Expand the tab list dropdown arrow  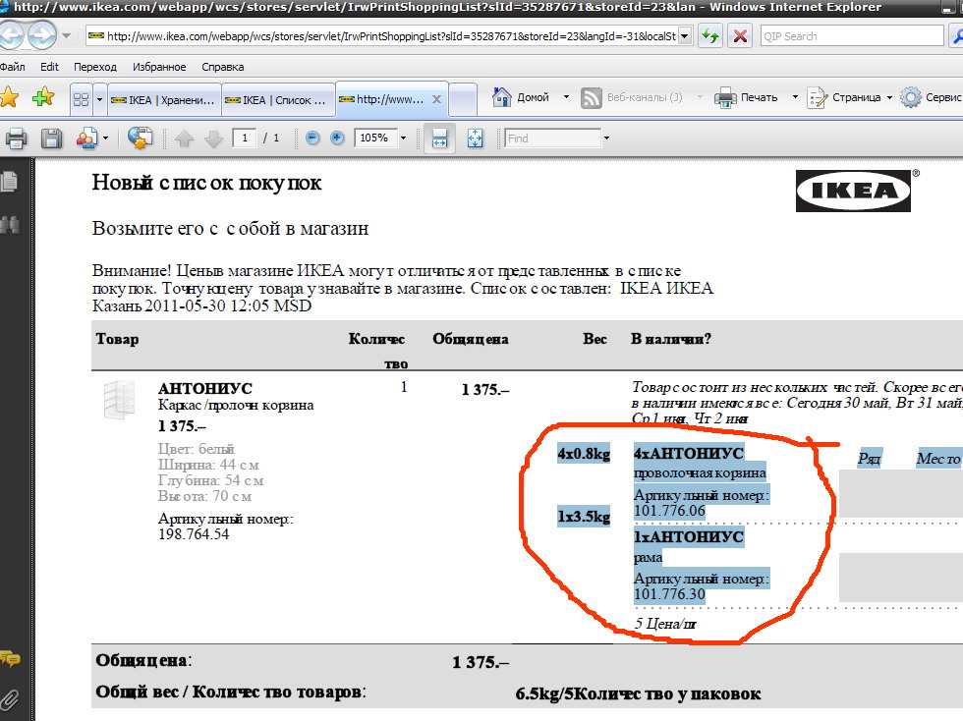(99, 99)
